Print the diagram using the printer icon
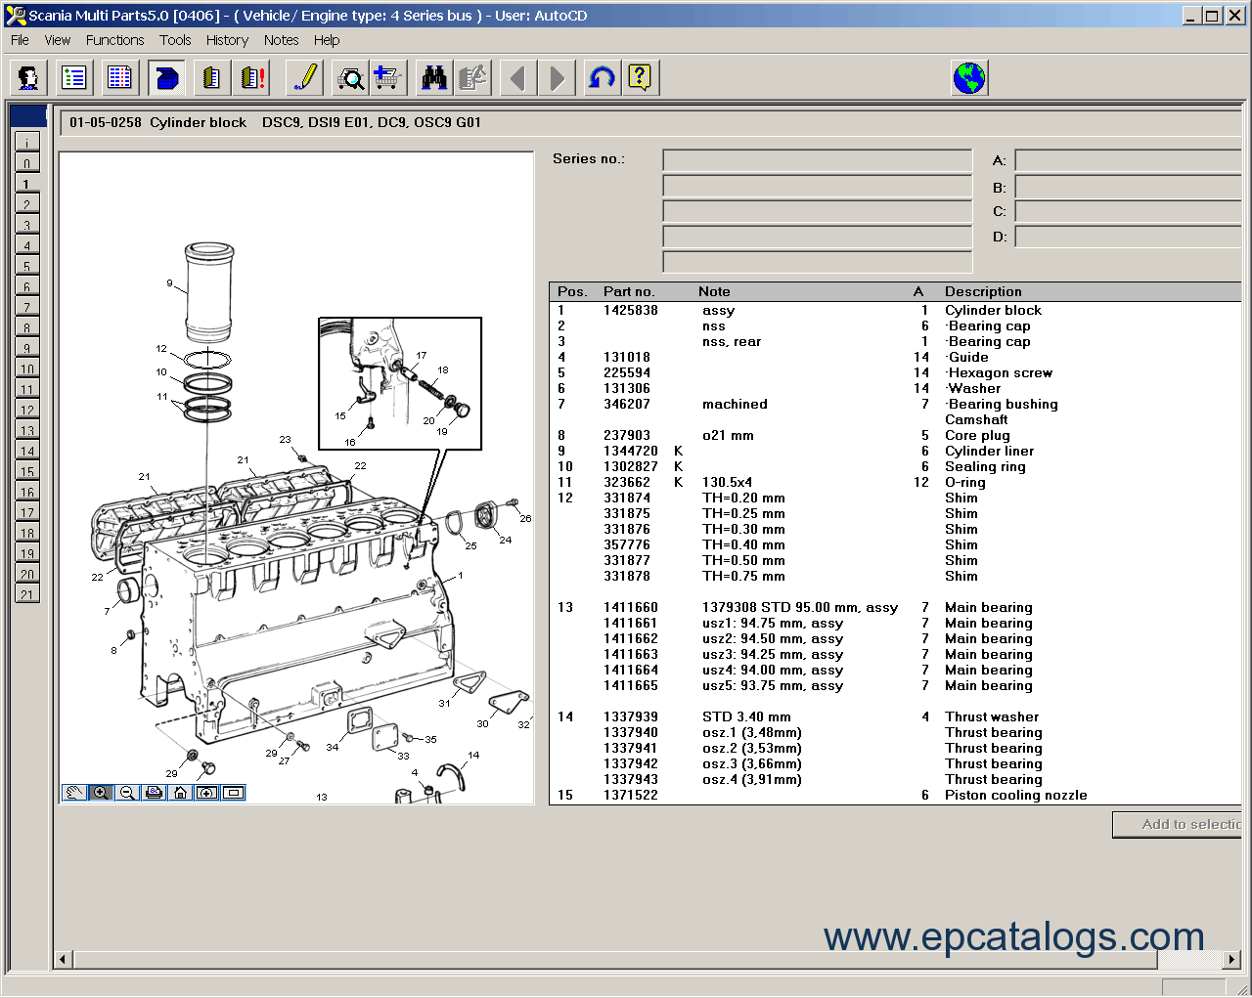 click(x=154, y=793)
